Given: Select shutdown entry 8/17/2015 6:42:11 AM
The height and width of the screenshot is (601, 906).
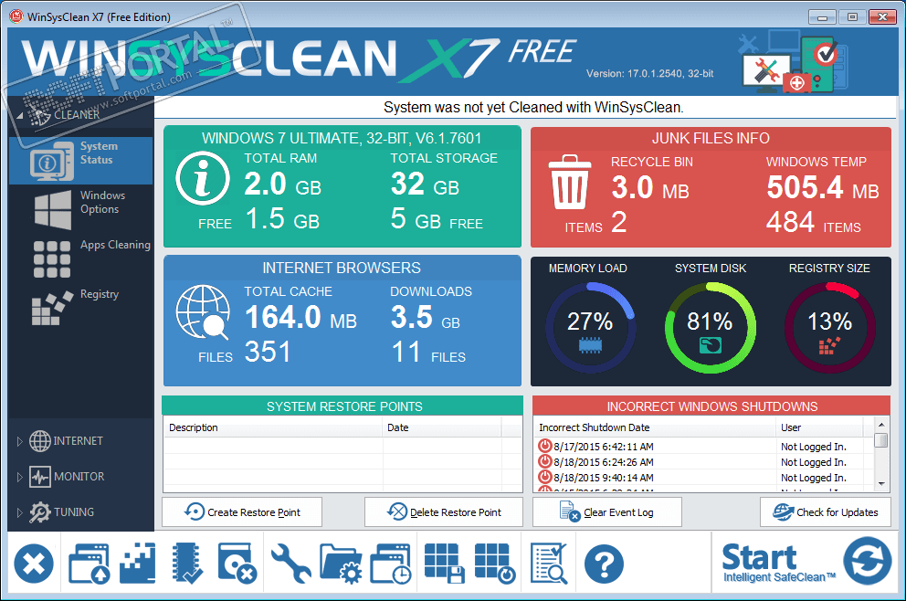Looking at the screenshot, I should click(704, 446).
